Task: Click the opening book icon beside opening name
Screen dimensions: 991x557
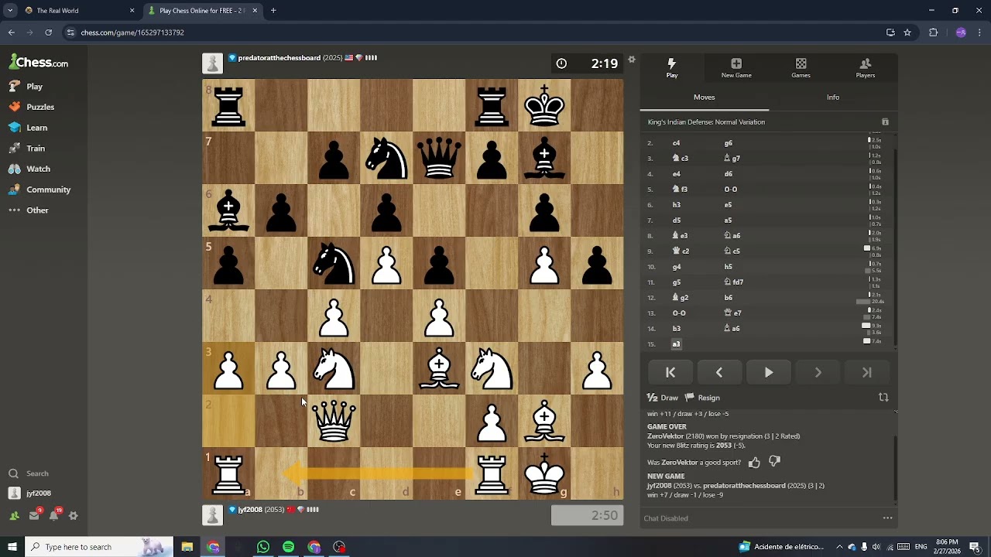Action: point(886,122)
